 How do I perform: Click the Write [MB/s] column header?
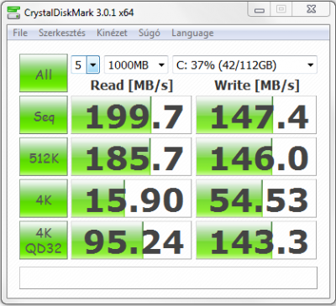(x=257, y=86)
